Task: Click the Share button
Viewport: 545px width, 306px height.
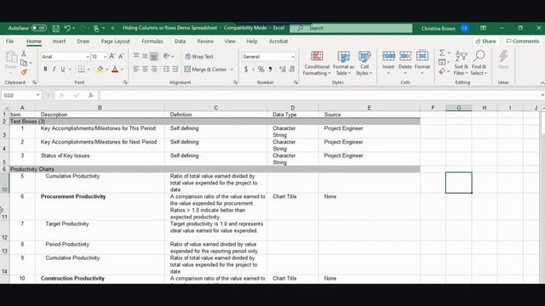Action: click(486, 42)
